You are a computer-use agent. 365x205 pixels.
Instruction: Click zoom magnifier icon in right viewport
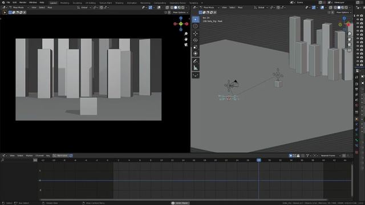coord(350,34)
